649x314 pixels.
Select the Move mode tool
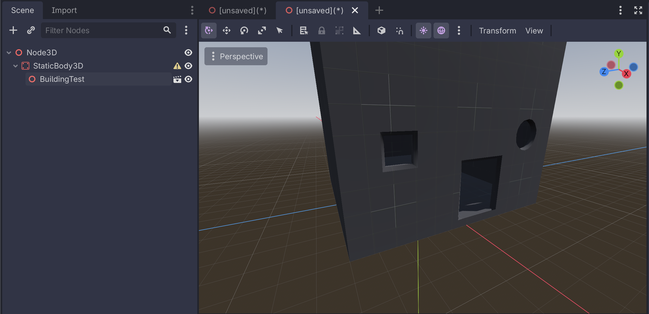click(x=226, y=30)
